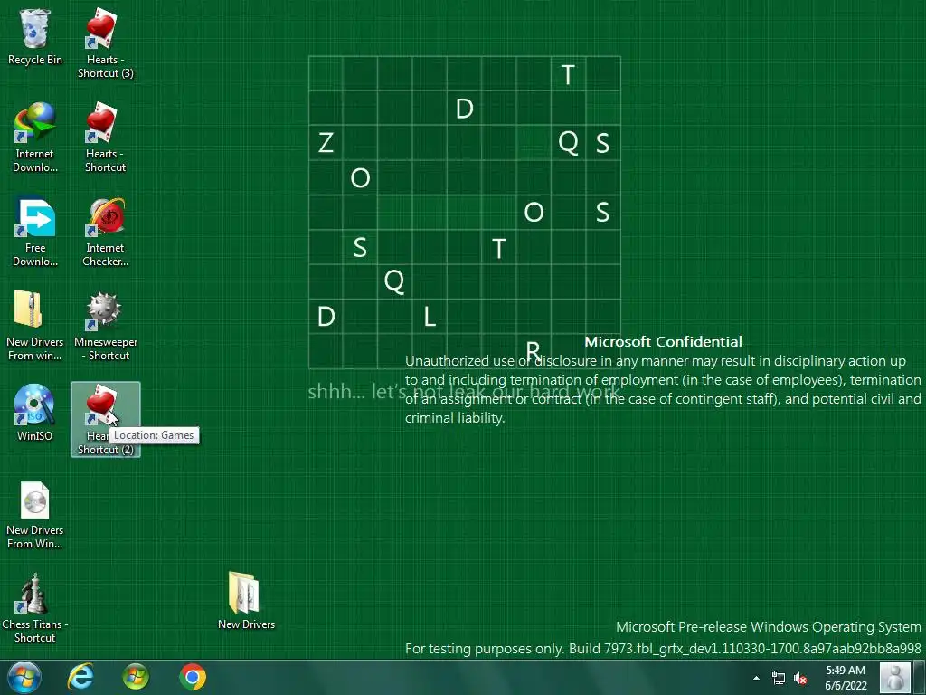Click highlighted Hearts - Shortcut (2) icon
Viewport: 926px width, 695px height.
pos(105,420)
